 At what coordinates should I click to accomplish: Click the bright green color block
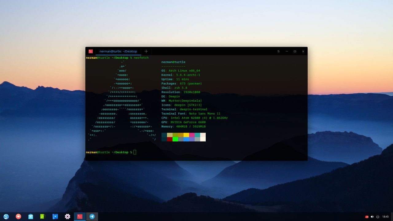click(175, 139)
